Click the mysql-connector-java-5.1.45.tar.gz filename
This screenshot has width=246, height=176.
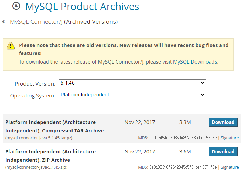point(39,138)
